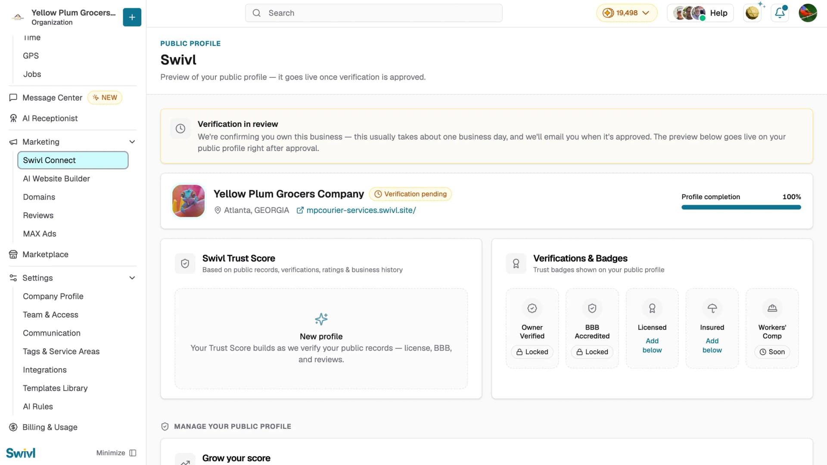Image resolution: width=827 pixels, height=465 pixels.
Task: Go to Domains
Action: (x=39, y=197)
